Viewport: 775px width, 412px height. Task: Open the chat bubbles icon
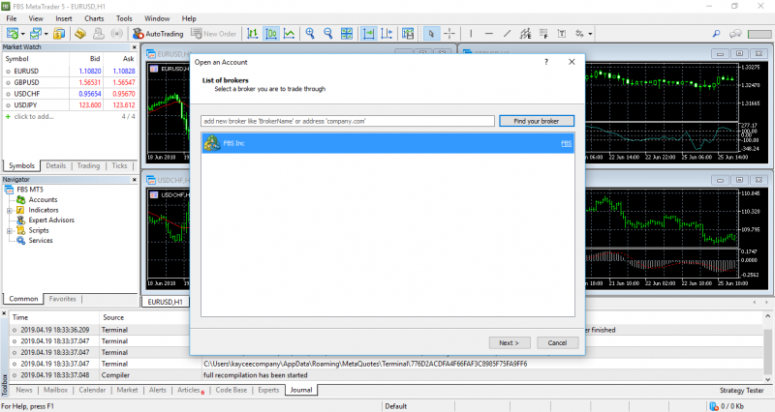click(735, 34)
